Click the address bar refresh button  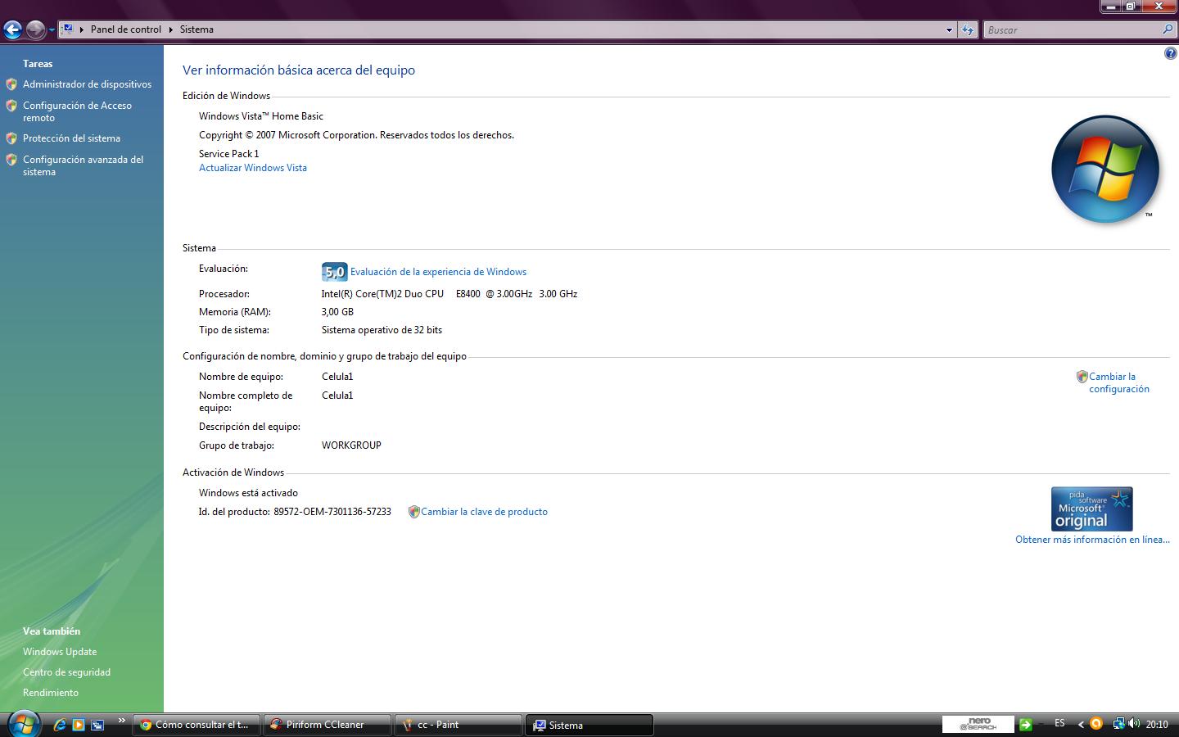pos(968,29)
